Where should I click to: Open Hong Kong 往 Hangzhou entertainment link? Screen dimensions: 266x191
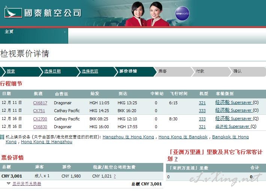(x=46, y=142)
